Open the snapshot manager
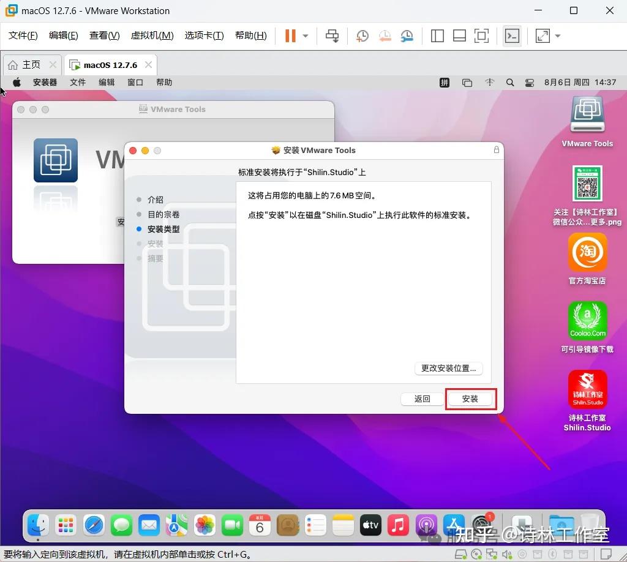 pos(407,36)
